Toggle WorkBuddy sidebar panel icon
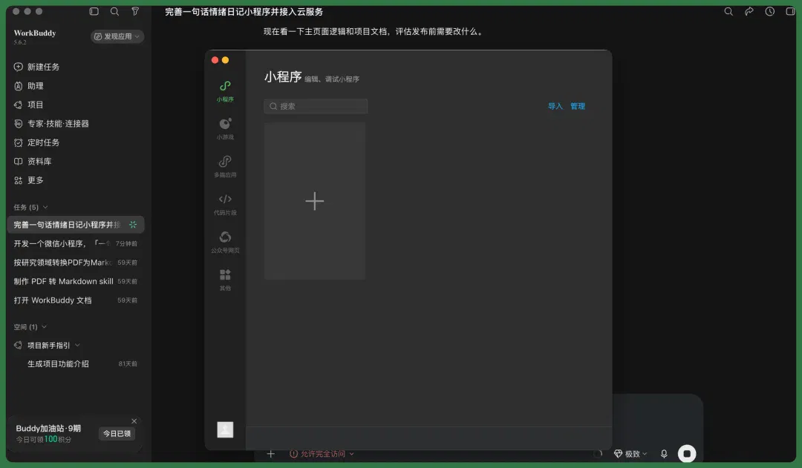Viewport: 802px width, 468px height. (x=94, y=11)
